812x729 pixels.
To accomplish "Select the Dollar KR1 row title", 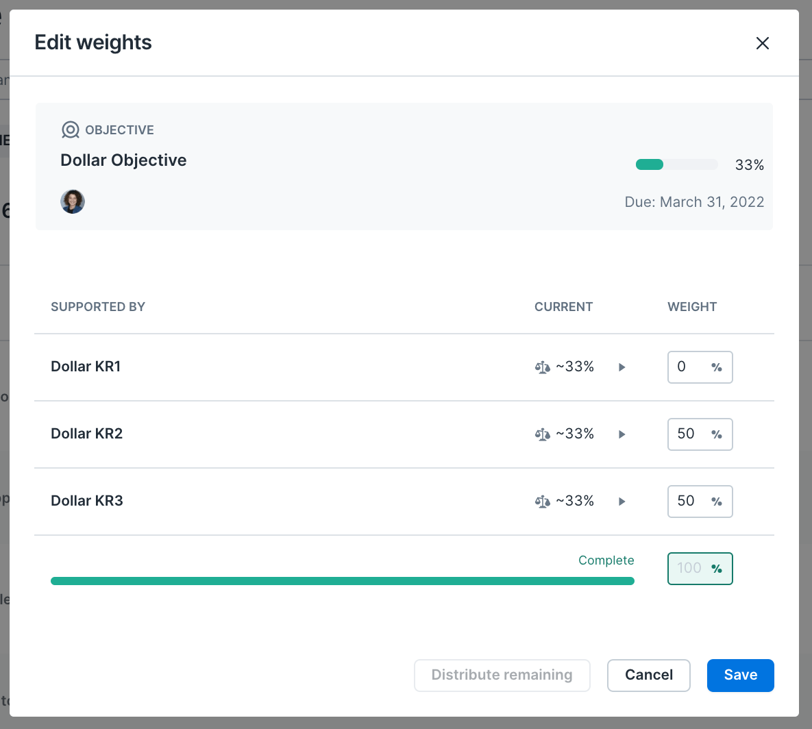I will tap(86, 367).
